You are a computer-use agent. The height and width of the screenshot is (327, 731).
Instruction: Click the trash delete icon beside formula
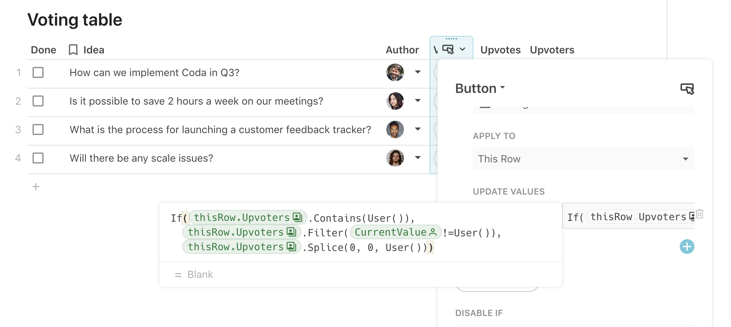(x=699, y=214)
